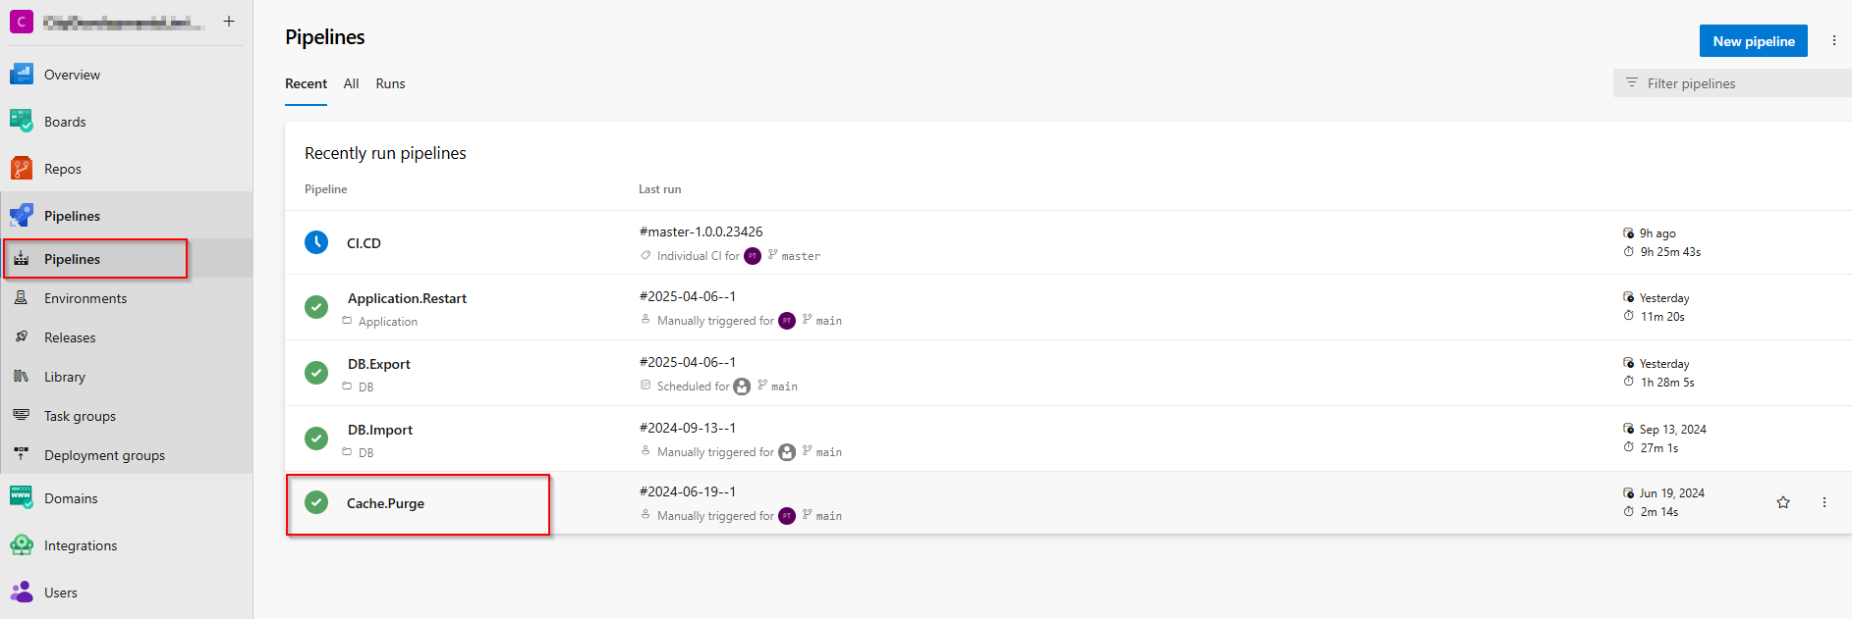Click the New pipeline button
This screenshot has width=1852, height=619.
[1753, 40]
